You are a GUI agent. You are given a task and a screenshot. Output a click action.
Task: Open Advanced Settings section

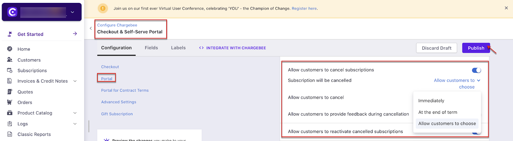(119, 102)
